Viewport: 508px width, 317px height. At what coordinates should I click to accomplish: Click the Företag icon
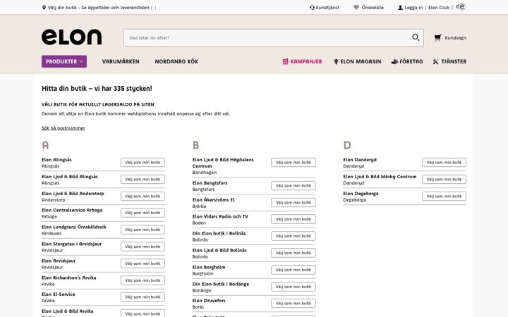point(394,61)
